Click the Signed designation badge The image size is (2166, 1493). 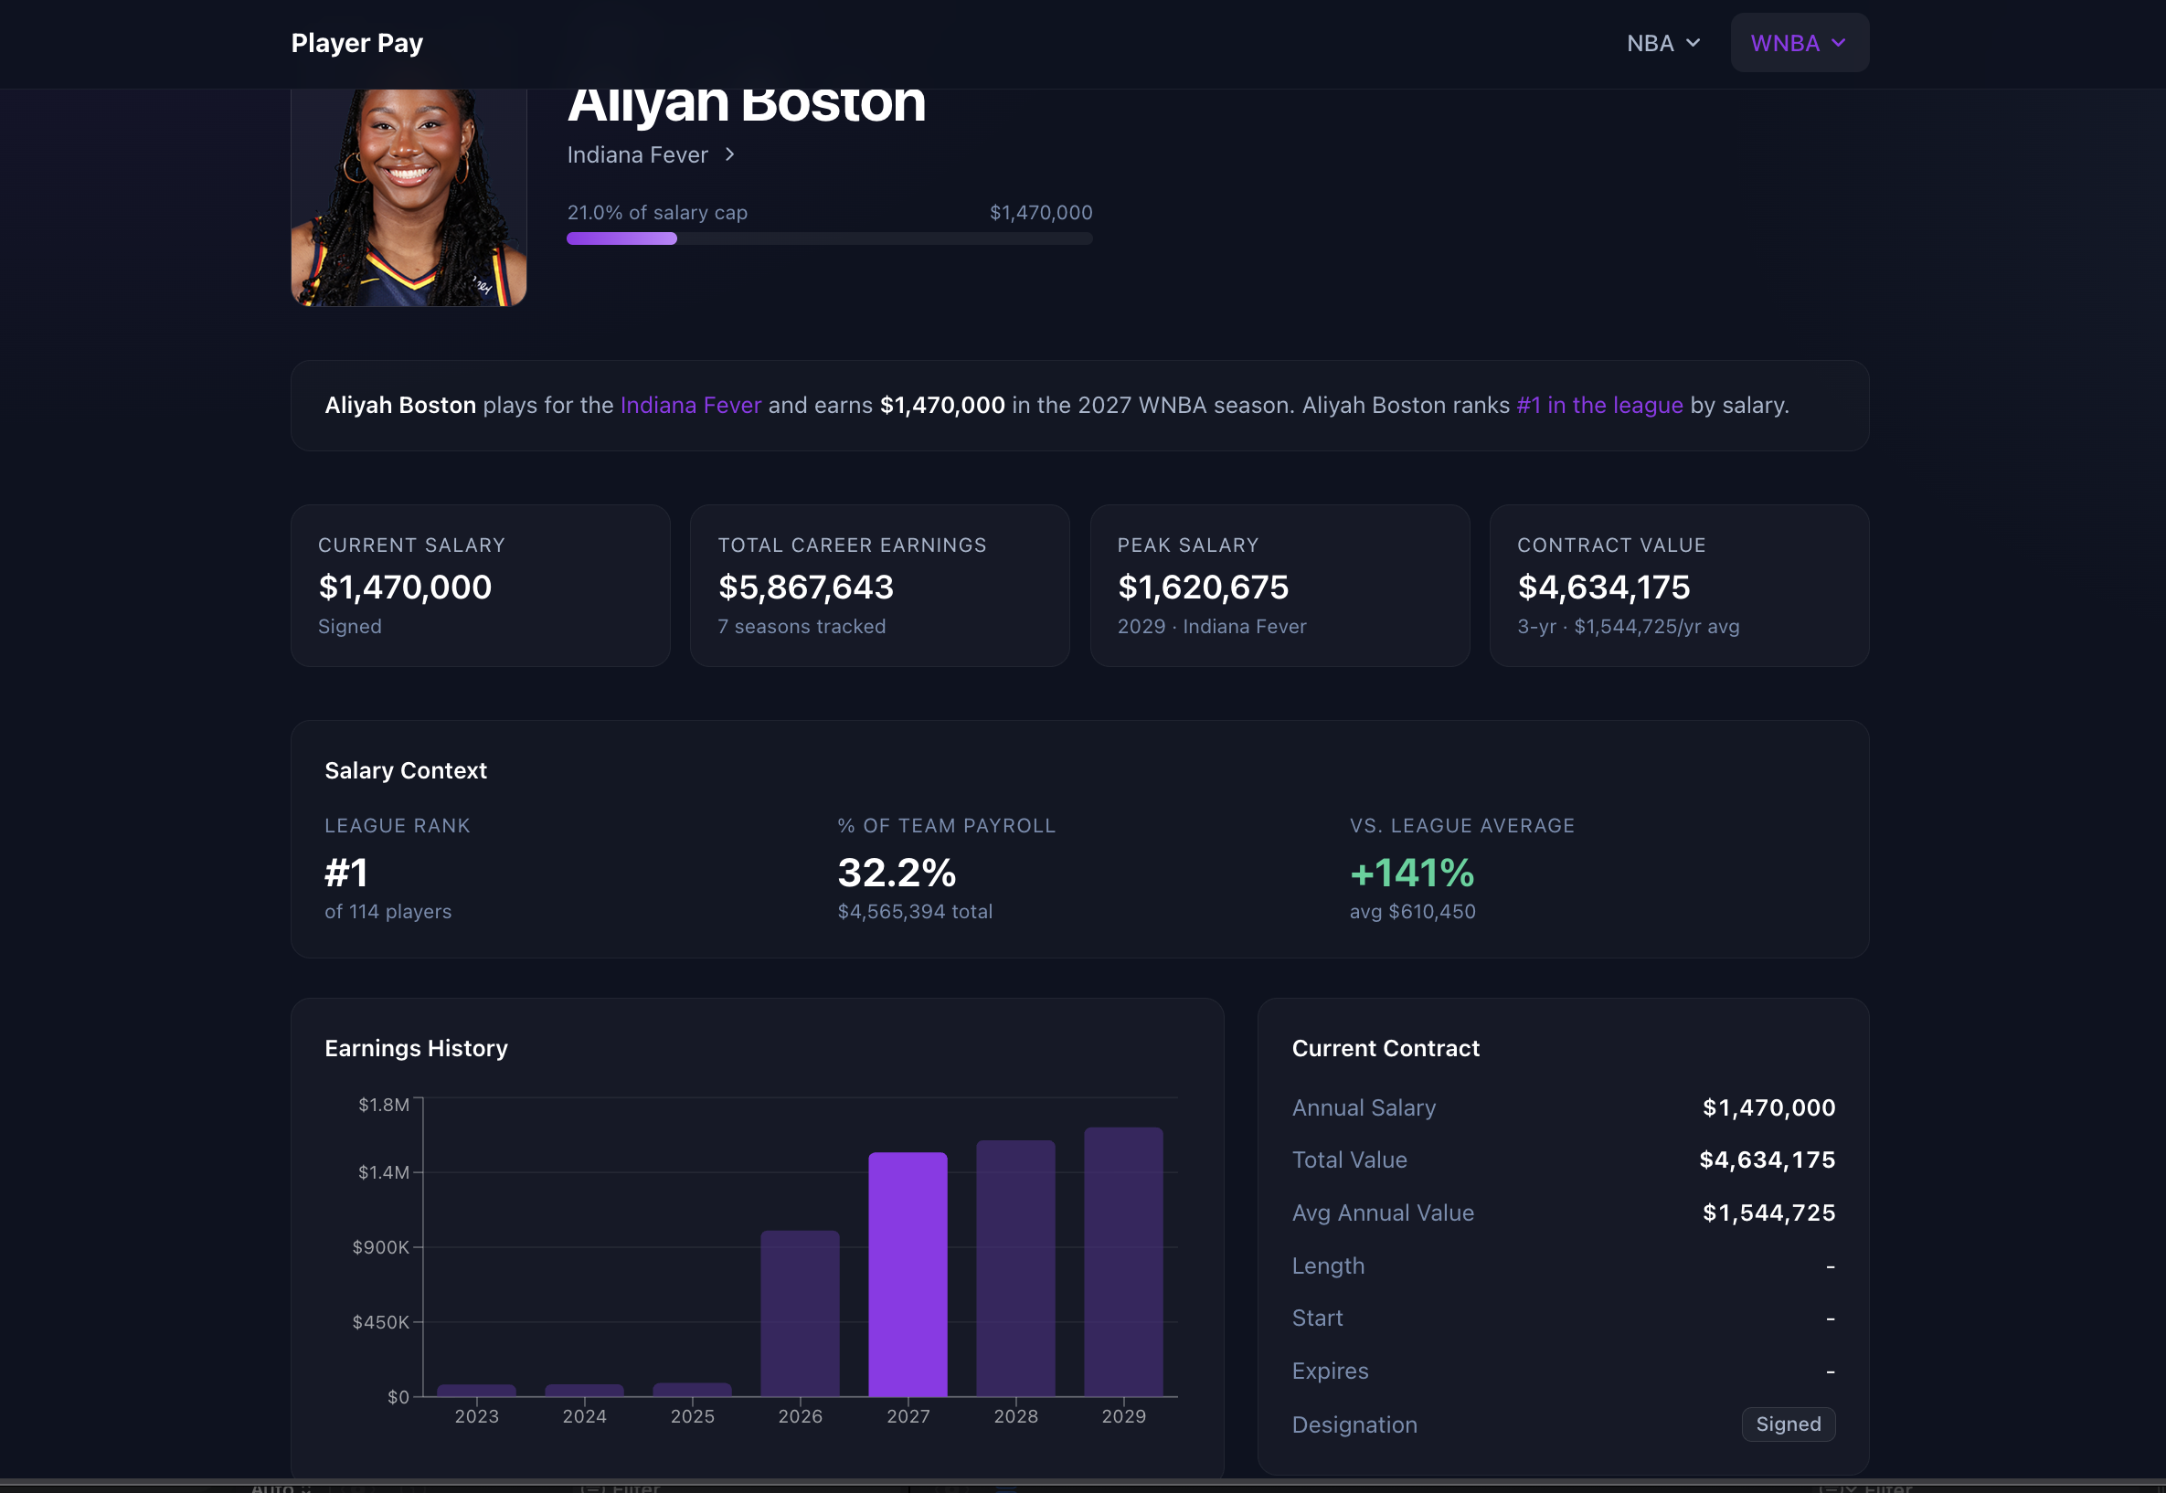[1787, 1424]
